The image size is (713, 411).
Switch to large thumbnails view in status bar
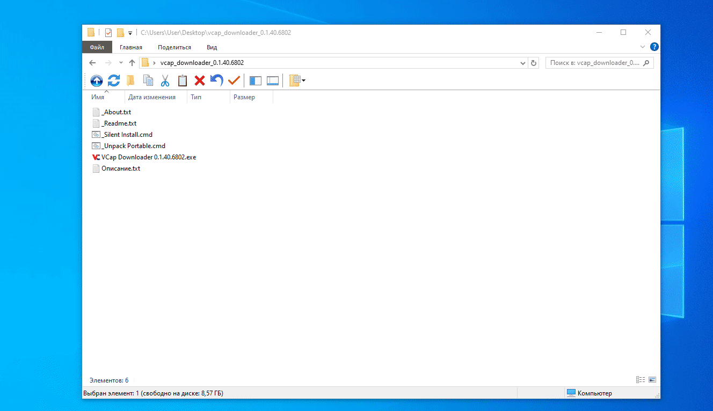[652, 380]
